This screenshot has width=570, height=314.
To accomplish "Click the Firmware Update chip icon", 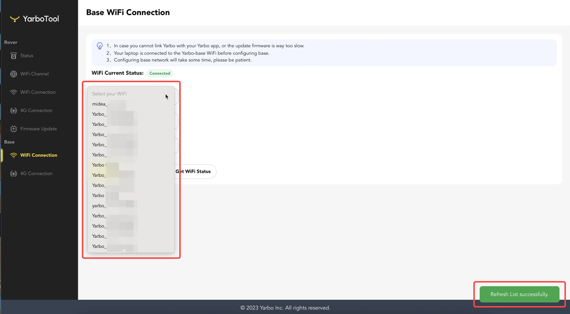I will click(x=13, y=129).
